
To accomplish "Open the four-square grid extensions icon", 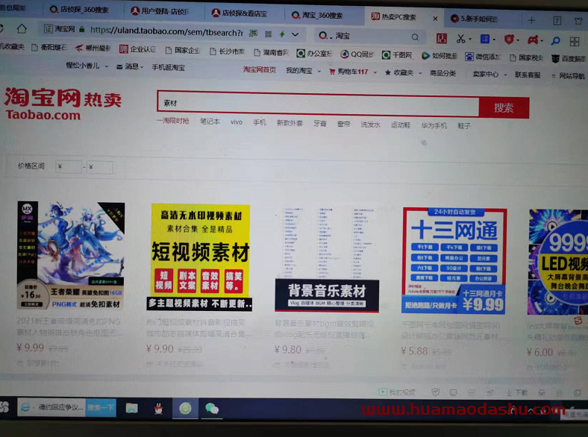I will coord(574,41).
